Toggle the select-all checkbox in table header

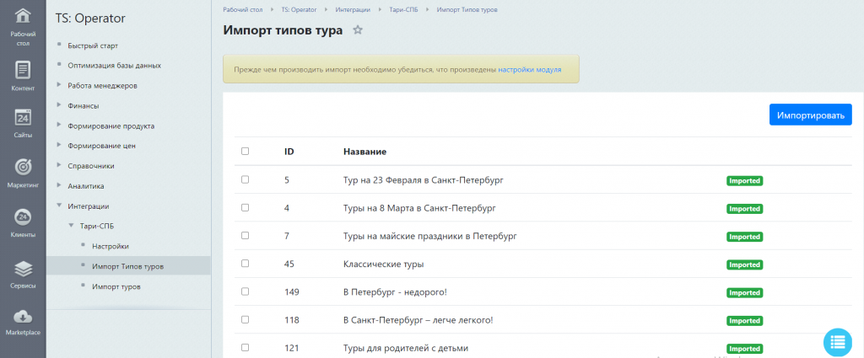click(x=246, y=152)
